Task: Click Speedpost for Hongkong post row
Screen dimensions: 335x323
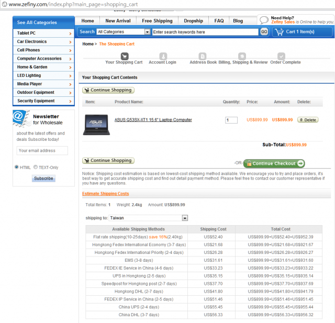Action: point(204,284)
